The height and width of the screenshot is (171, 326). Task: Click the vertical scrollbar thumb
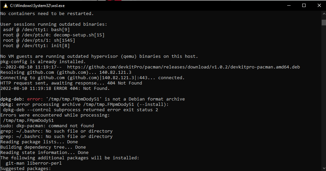[323, 22]
